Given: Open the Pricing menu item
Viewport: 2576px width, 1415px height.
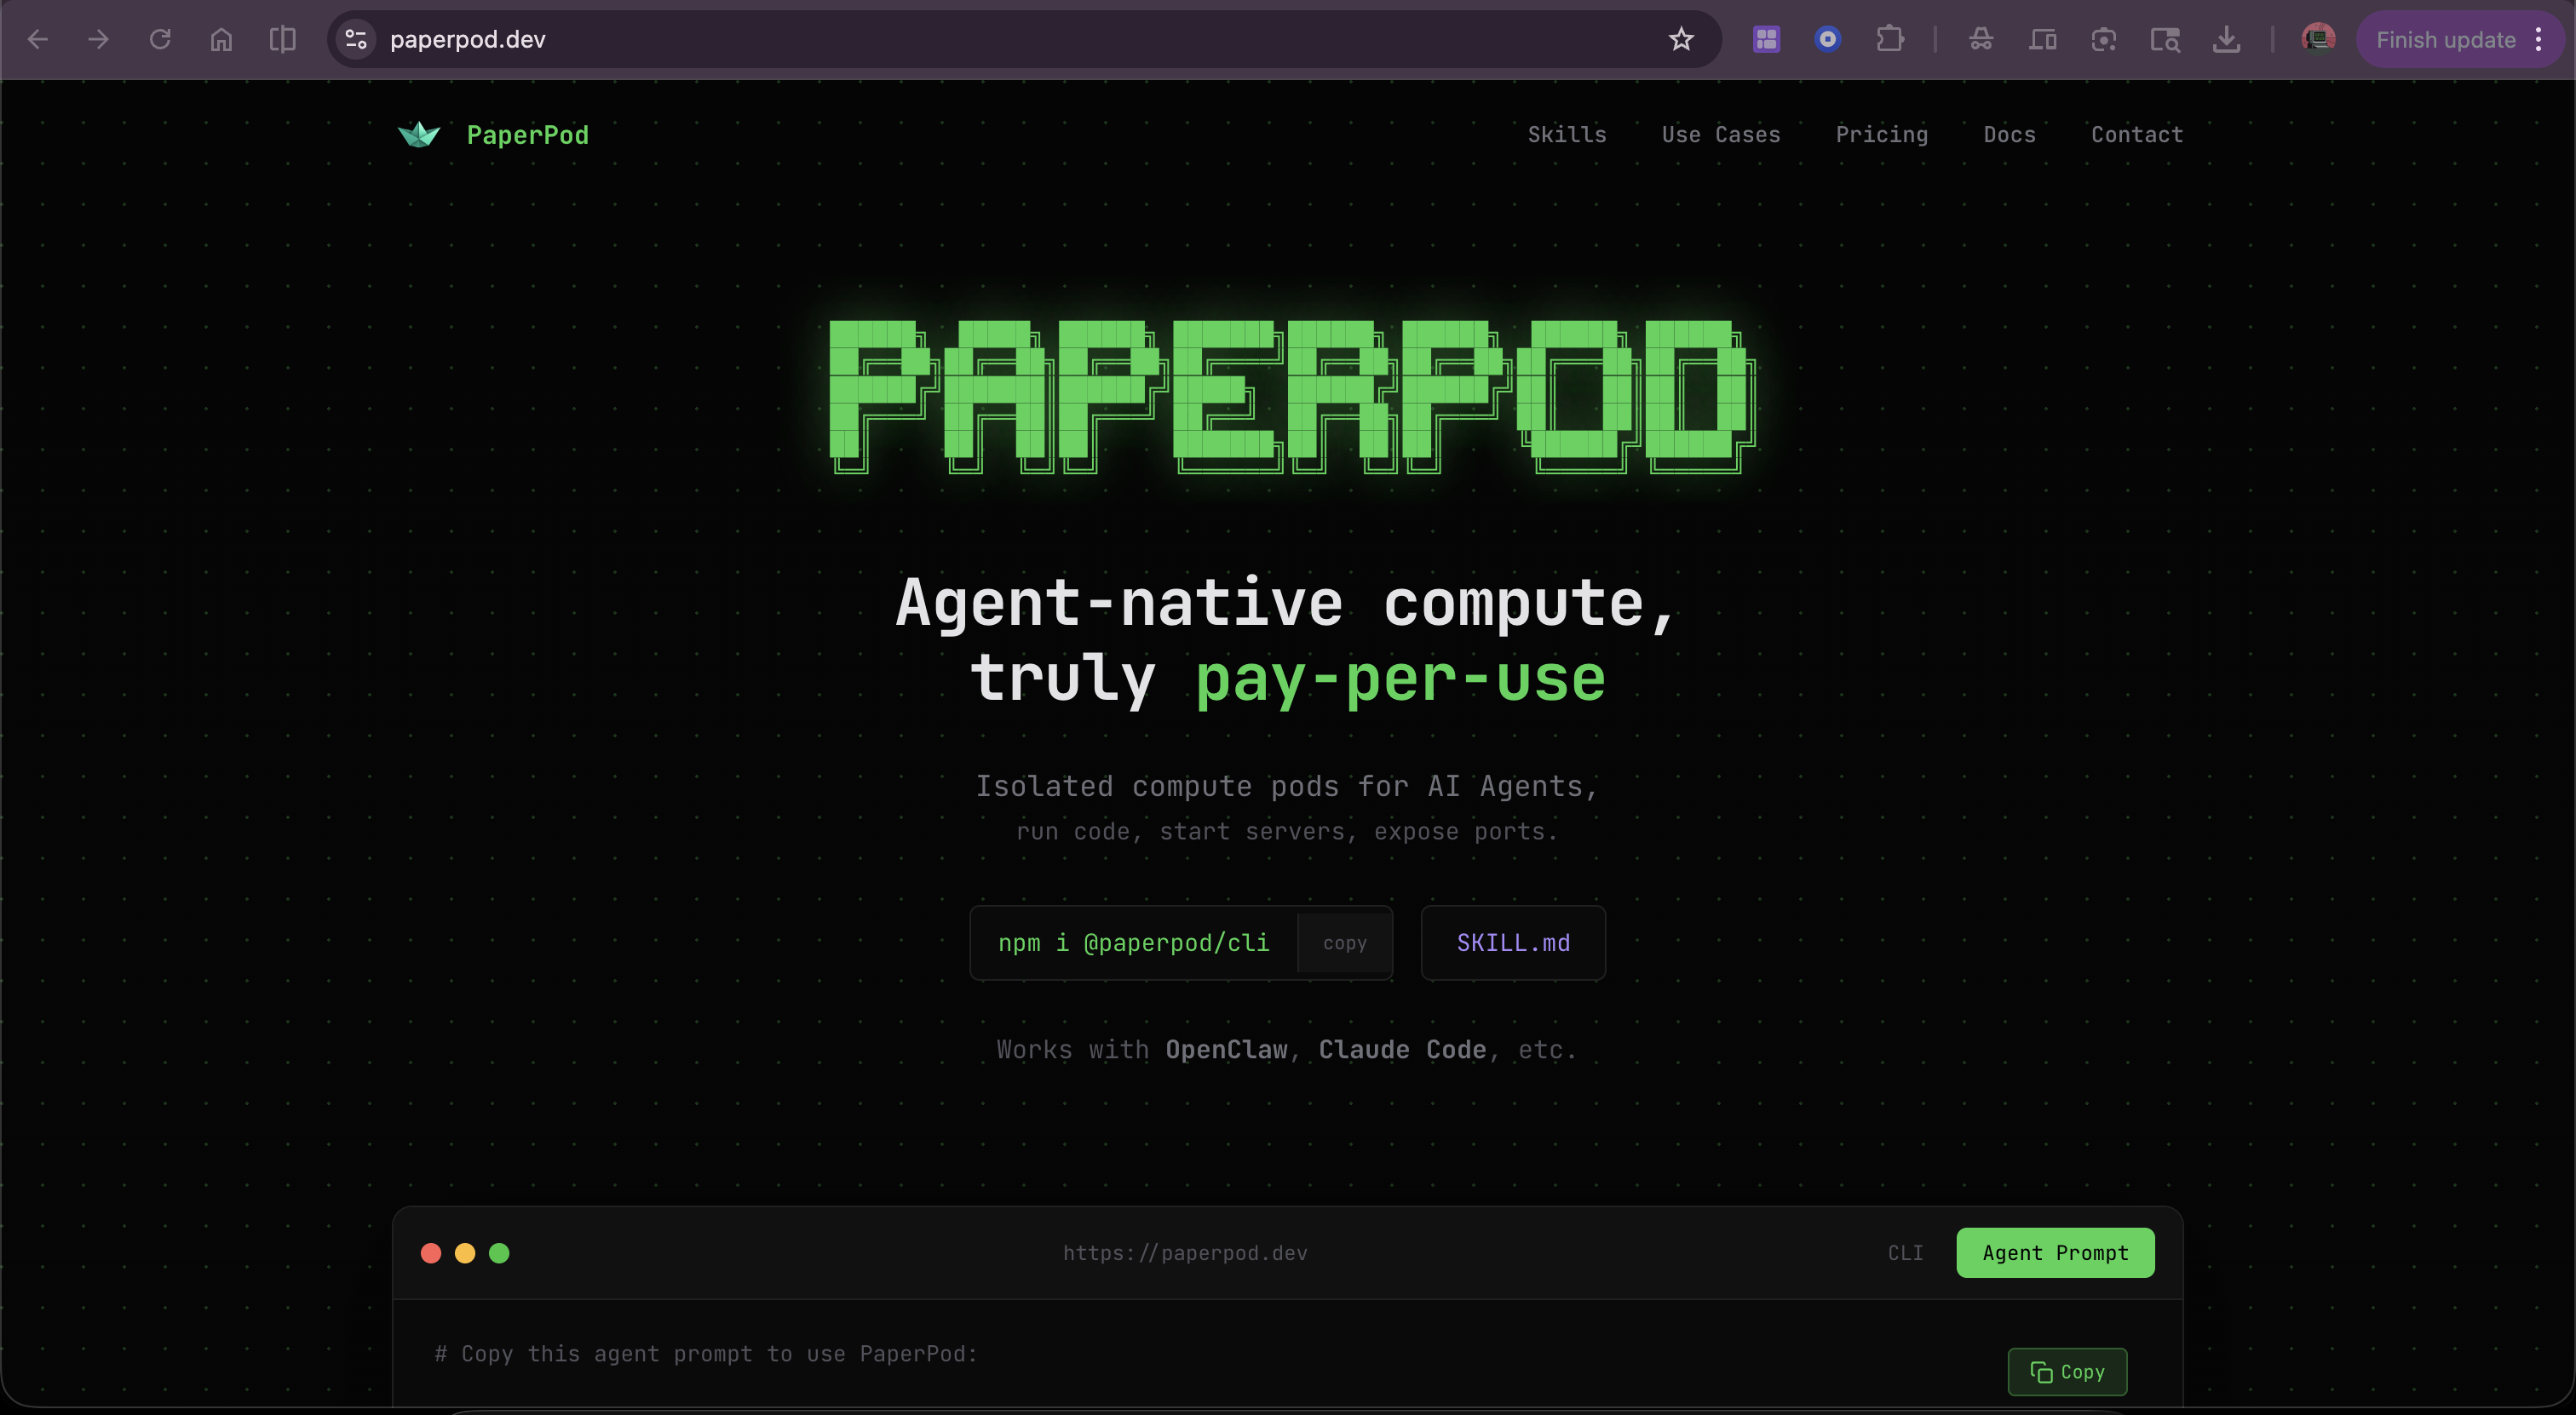Looking at the screenshot, I should 1881,134.
